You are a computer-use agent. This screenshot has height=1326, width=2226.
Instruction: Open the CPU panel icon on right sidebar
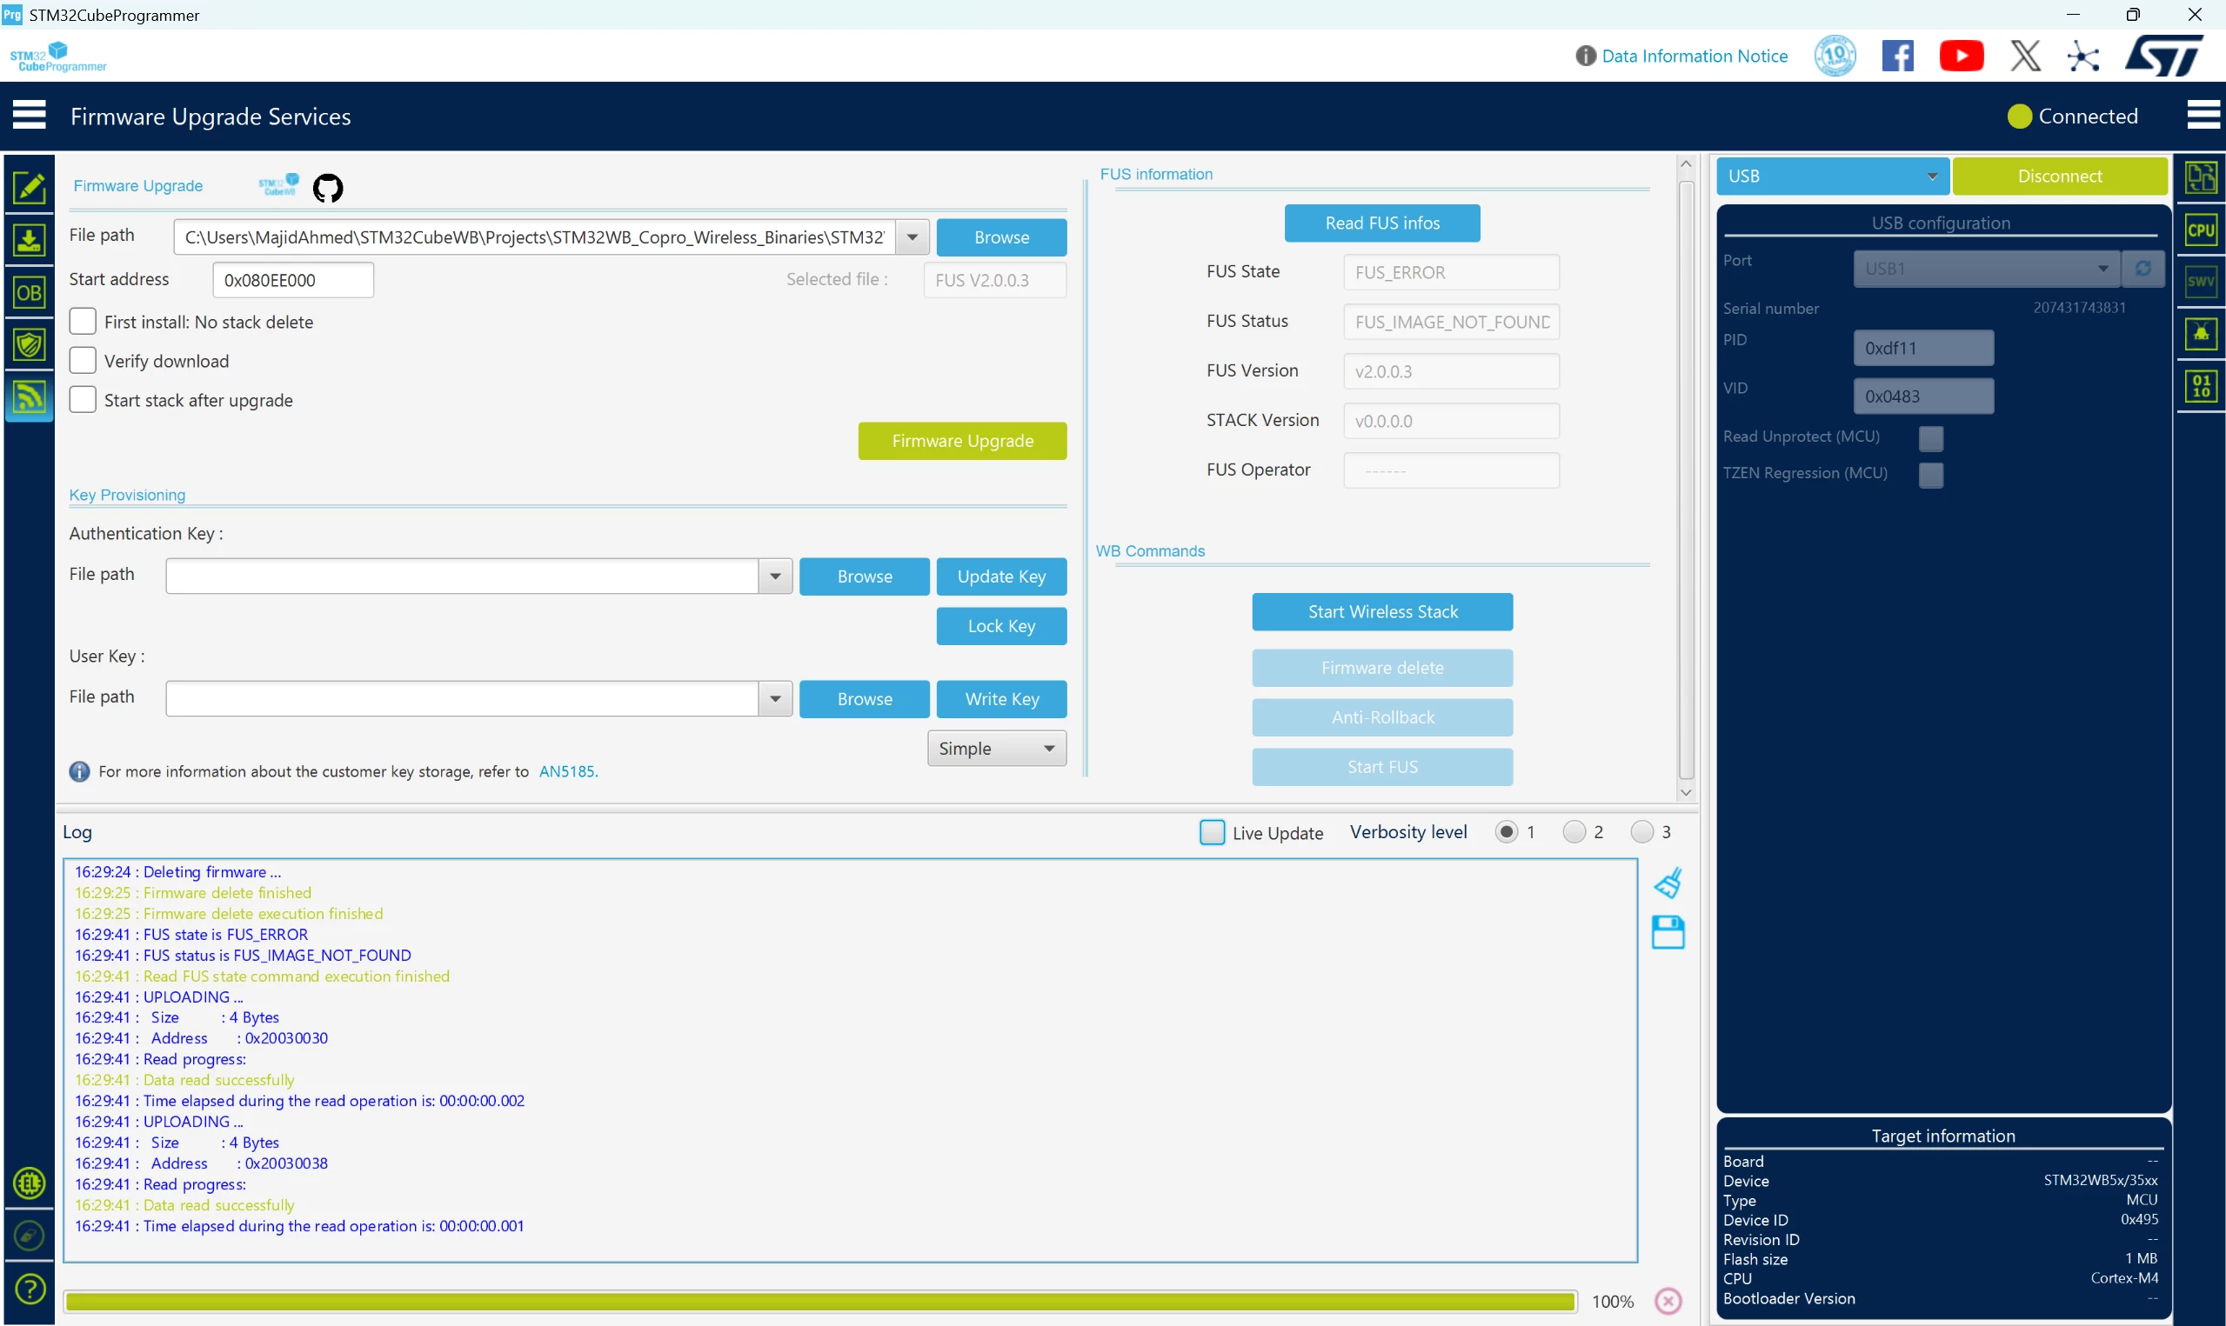2201,230
